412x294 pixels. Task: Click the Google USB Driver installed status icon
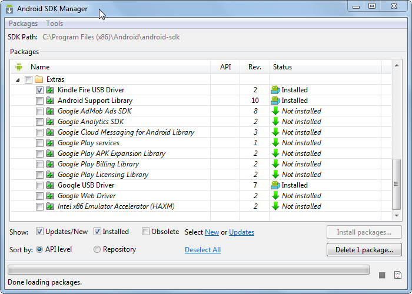tap(275, 185)
